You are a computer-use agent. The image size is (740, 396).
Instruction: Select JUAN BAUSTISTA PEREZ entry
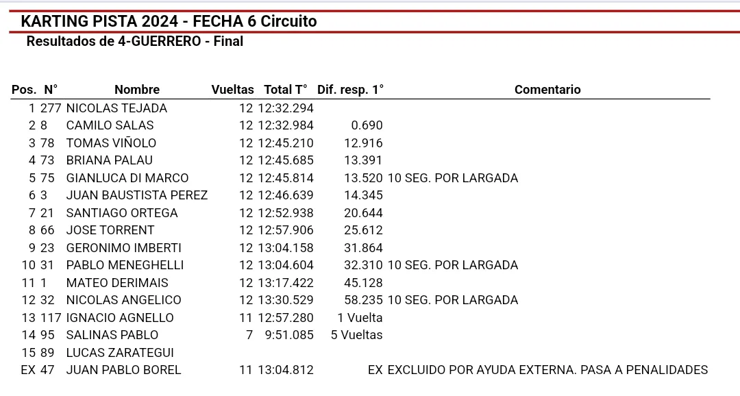[136, 195]
